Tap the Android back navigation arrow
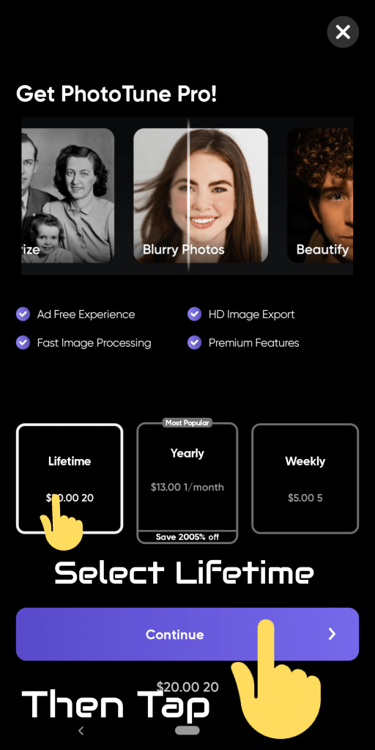 tap(81, 730)
